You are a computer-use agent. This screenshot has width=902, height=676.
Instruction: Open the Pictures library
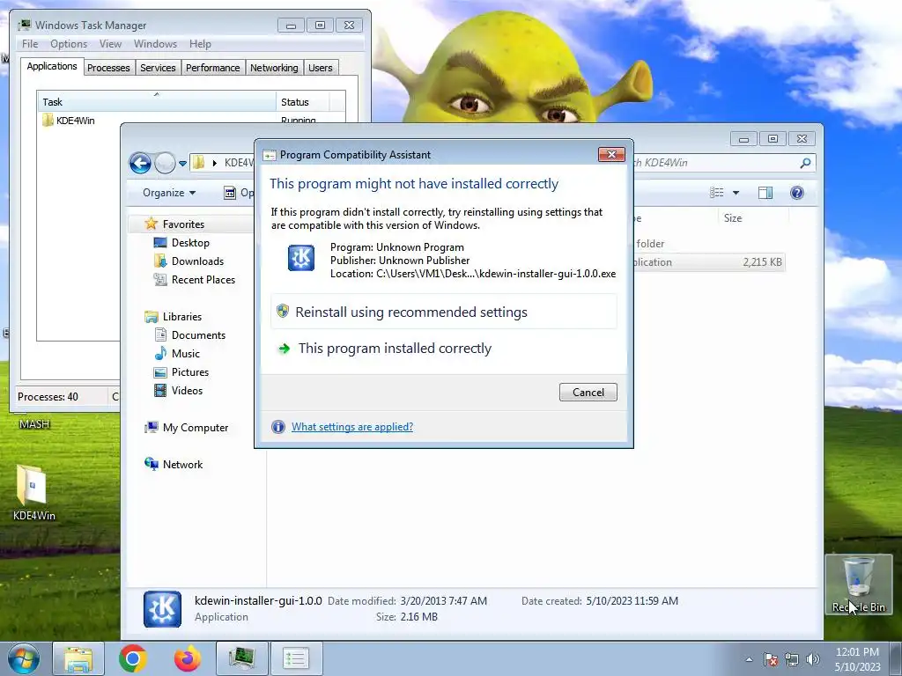pos(190,371)
